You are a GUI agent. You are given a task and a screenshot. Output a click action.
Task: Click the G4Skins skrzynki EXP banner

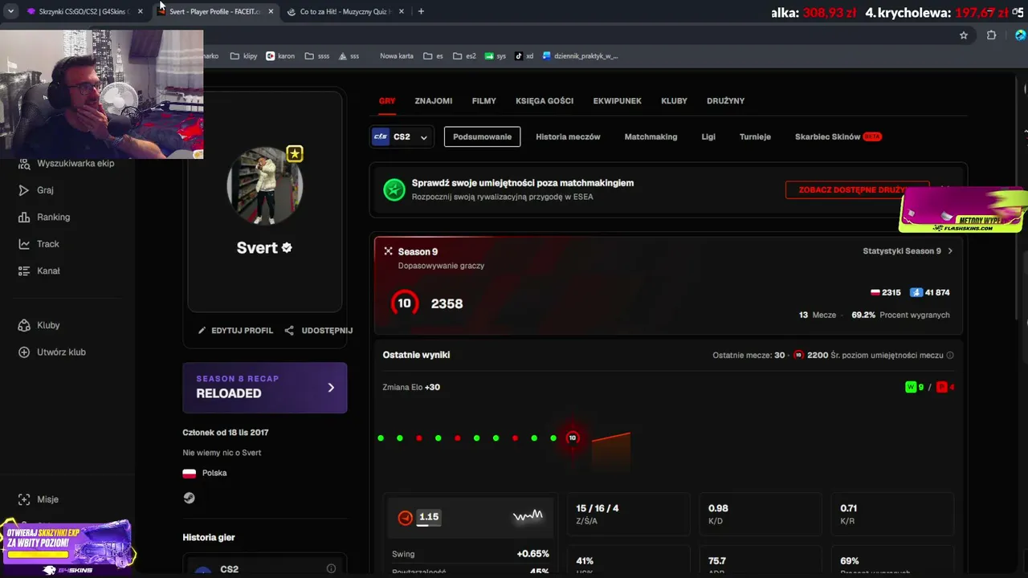67,547
